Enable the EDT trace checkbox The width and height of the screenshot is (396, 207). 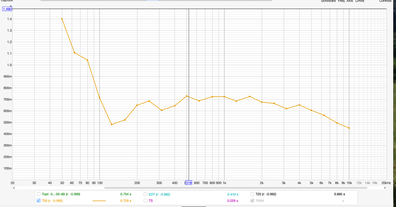[x=146, y=194]
